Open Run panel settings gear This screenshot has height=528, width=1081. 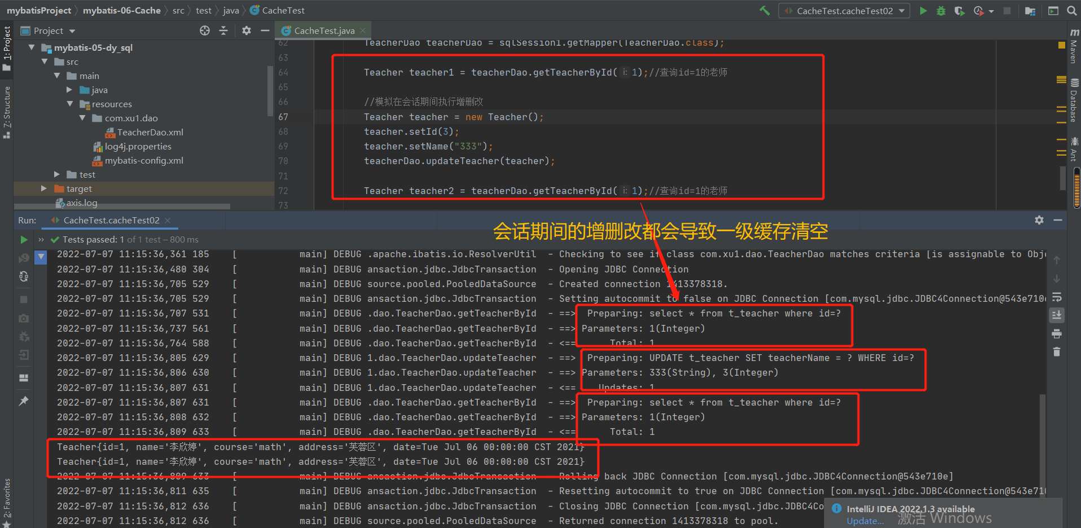click(x=1039, y=220)
